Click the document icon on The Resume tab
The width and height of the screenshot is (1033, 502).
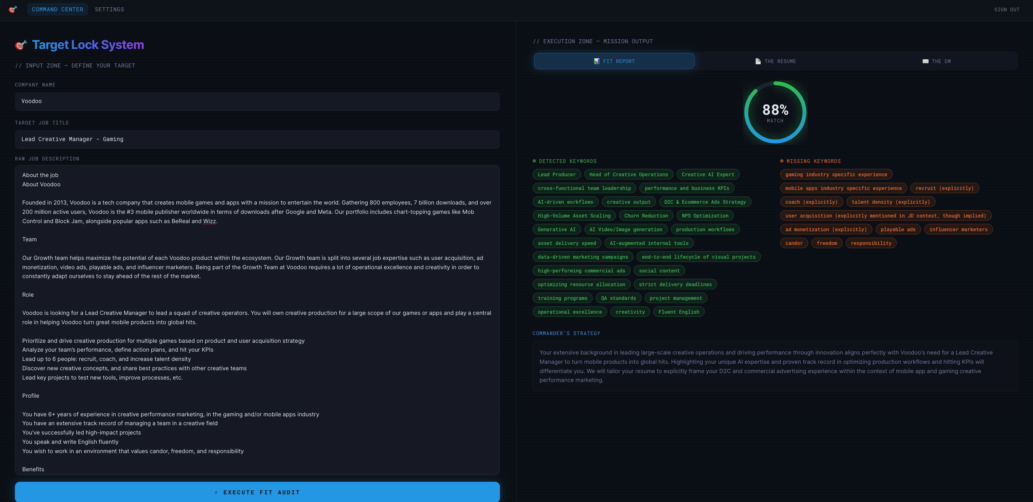pos(758,61)
